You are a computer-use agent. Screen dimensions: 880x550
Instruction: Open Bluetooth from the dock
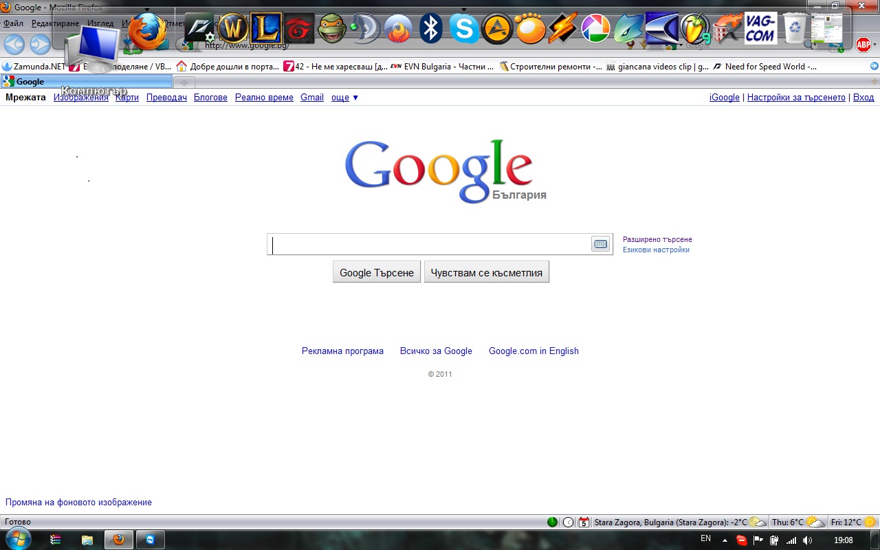[x=431, y=29]
